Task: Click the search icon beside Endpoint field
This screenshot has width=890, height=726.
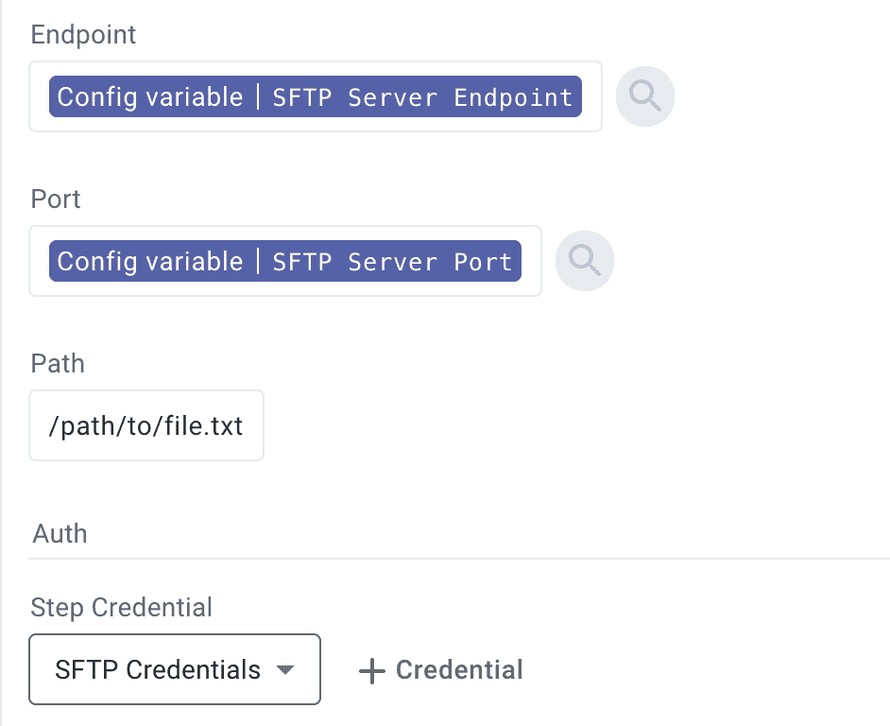Action: click(645, 96)
